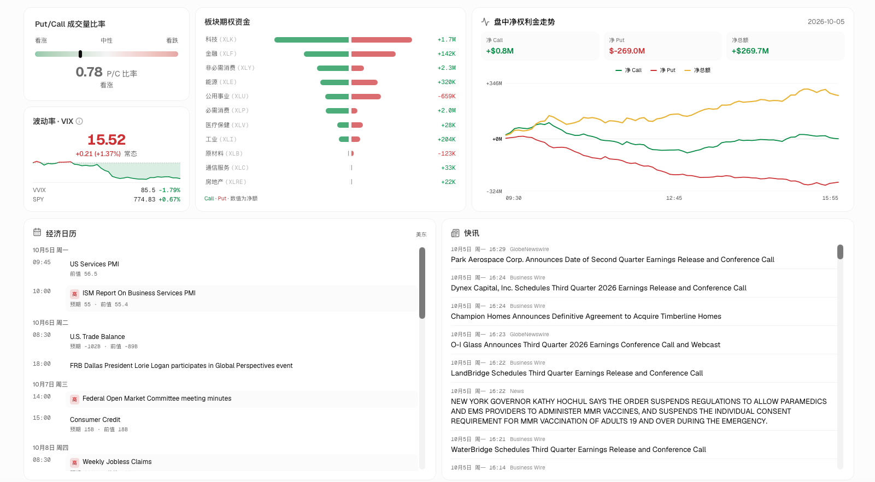Open the Governor Kathy Hochul MMR vaccine headline
Viewport: 875px width, 482px height.
[639, 411]
